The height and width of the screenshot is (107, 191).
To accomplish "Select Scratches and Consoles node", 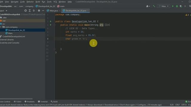I will click(10, 43).
